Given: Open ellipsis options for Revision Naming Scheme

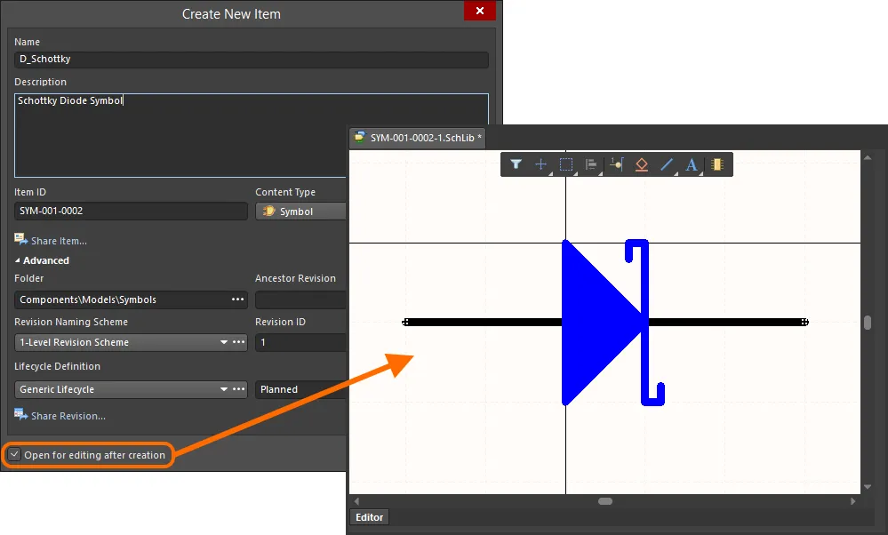Looking at the screenshot, I should 239,342.
